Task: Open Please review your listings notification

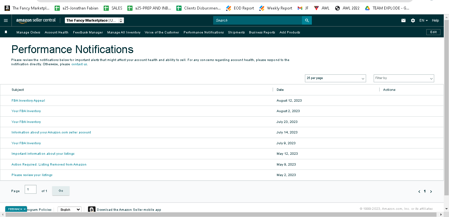Action: [x=32, y=175]
